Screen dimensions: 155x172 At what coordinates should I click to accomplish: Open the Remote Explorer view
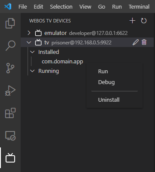(x=10, y=136)
